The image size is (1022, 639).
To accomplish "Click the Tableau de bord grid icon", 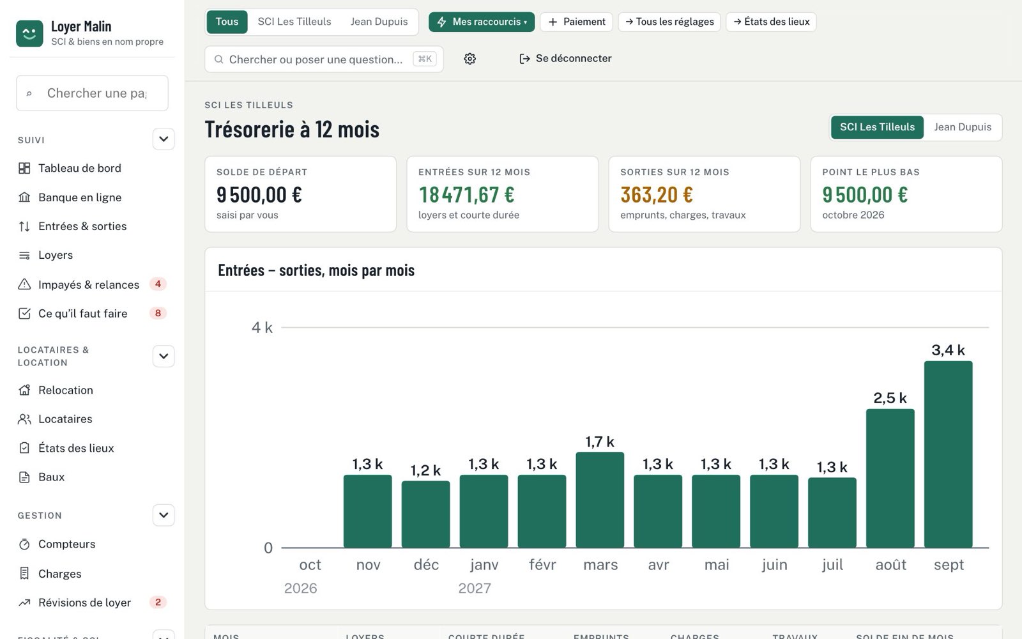I will 24,168.
